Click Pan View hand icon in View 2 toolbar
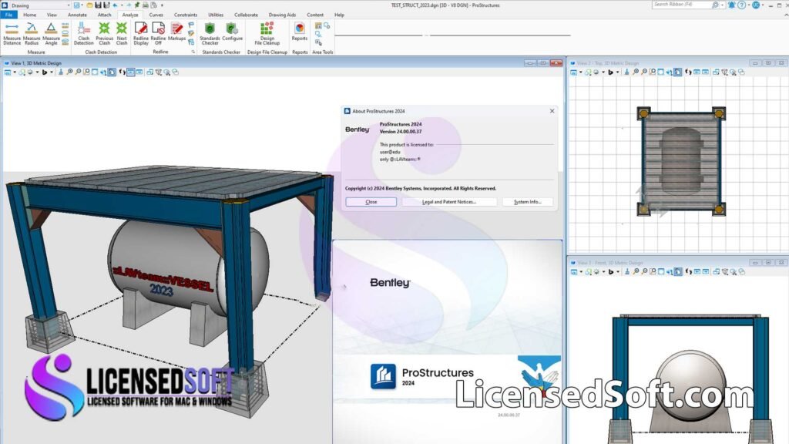 [678, 72]
